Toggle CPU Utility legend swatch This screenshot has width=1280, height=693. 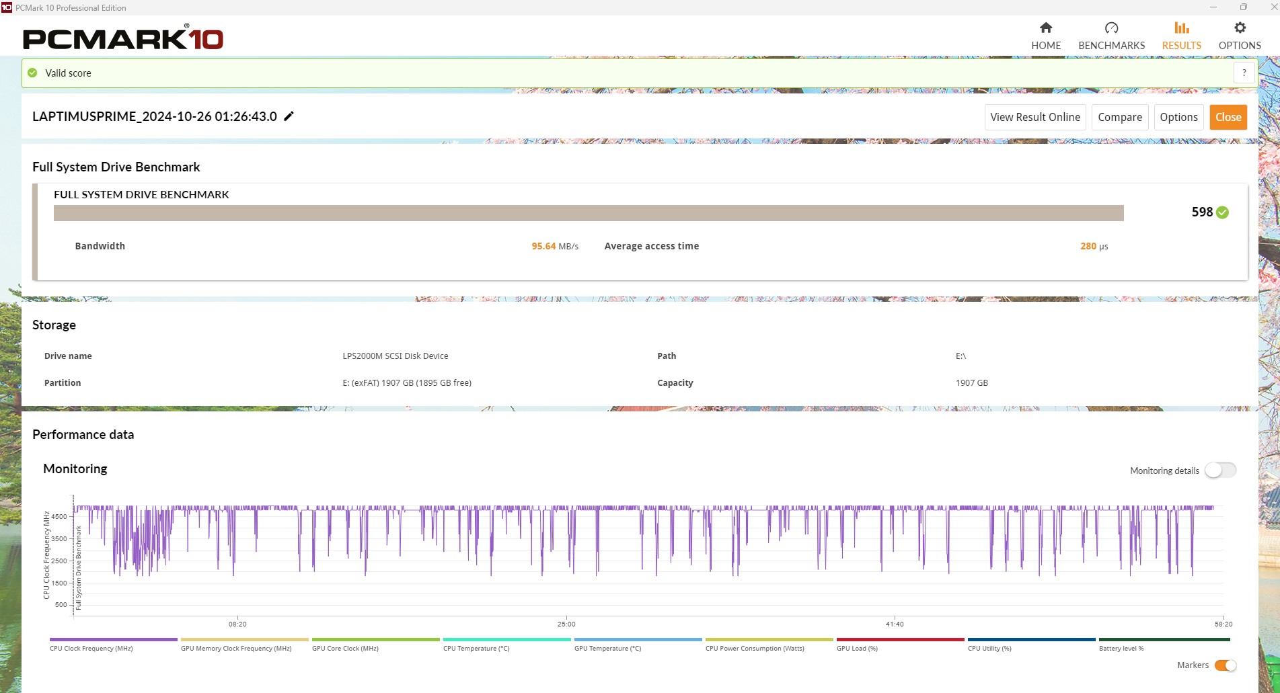(x=1032, y=640)
